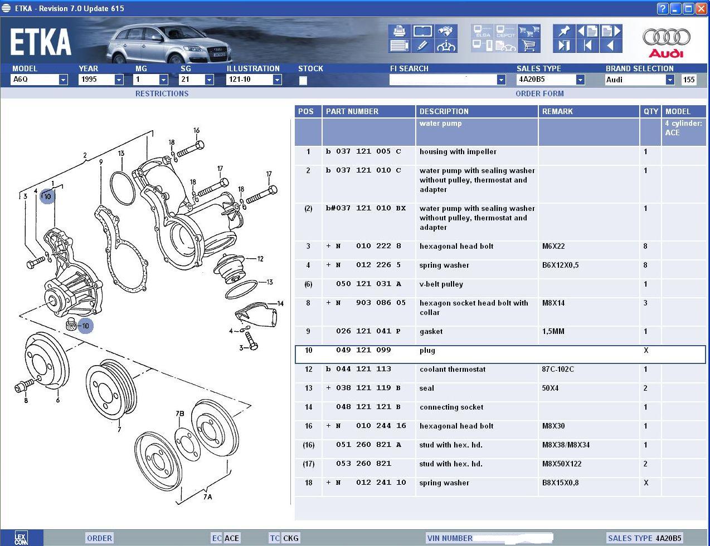Go to the next page icon
Viewport: 710px width, 546px height.
pyautogui.click(x=611, y=31)
